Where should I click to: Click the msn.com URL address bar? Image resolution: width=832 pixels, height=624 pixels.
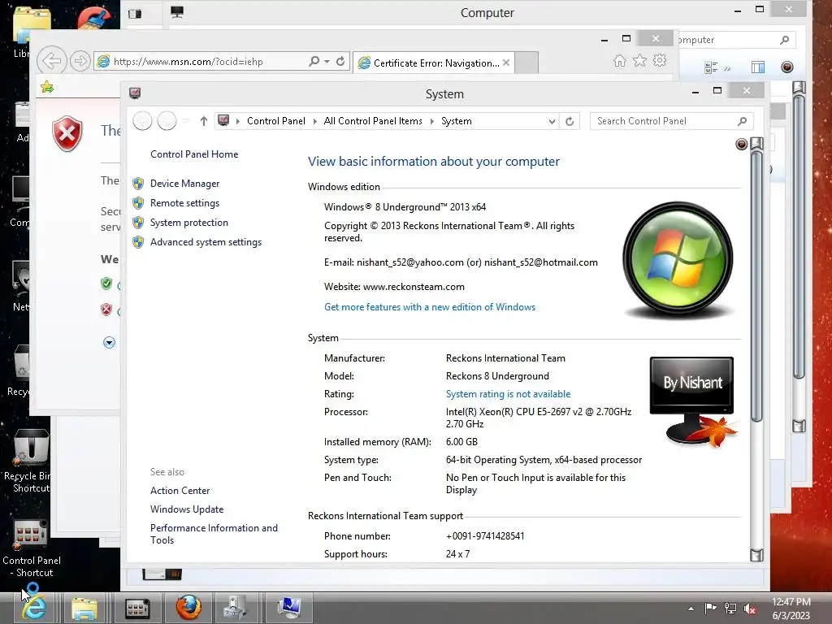pyautogui.click(x=201, y=62)
